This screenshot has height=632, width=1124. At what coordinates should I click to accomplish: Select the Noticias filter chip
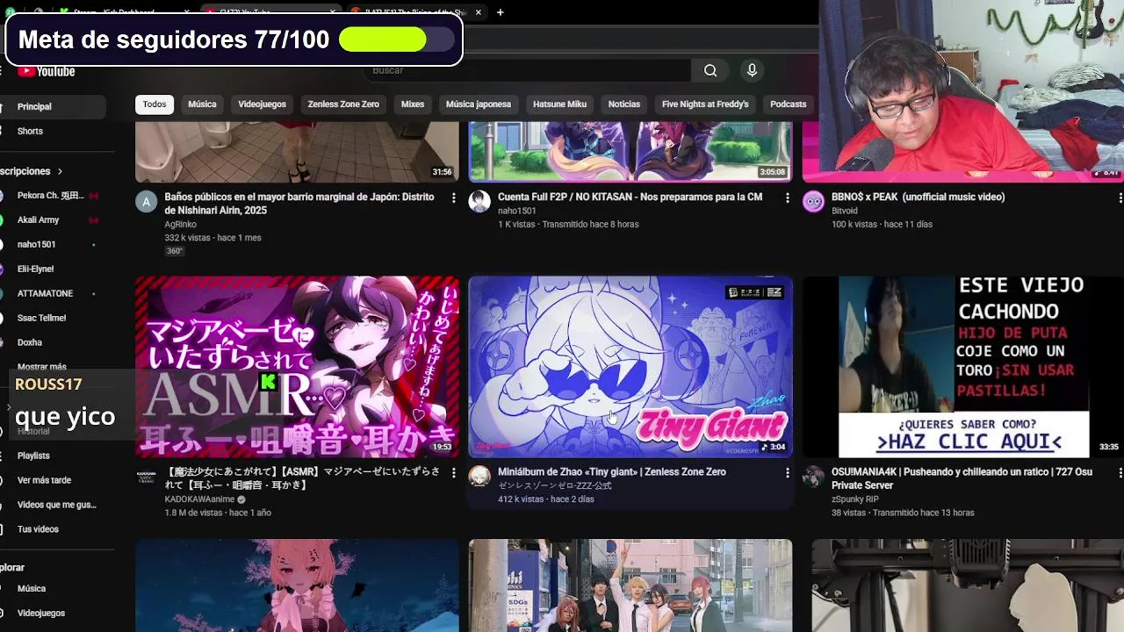624,104
